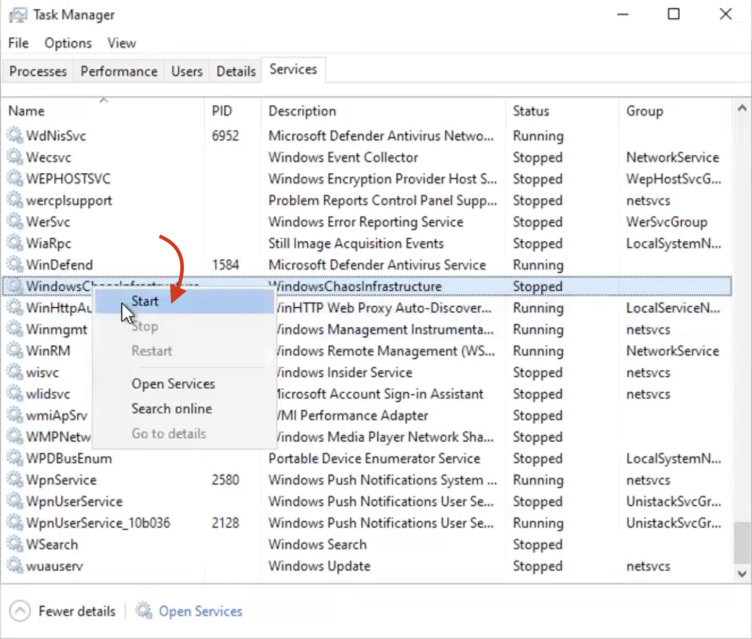Click the WdNisSvc service gear icon
Screen dimensions: 752x639
coord(15,135)
